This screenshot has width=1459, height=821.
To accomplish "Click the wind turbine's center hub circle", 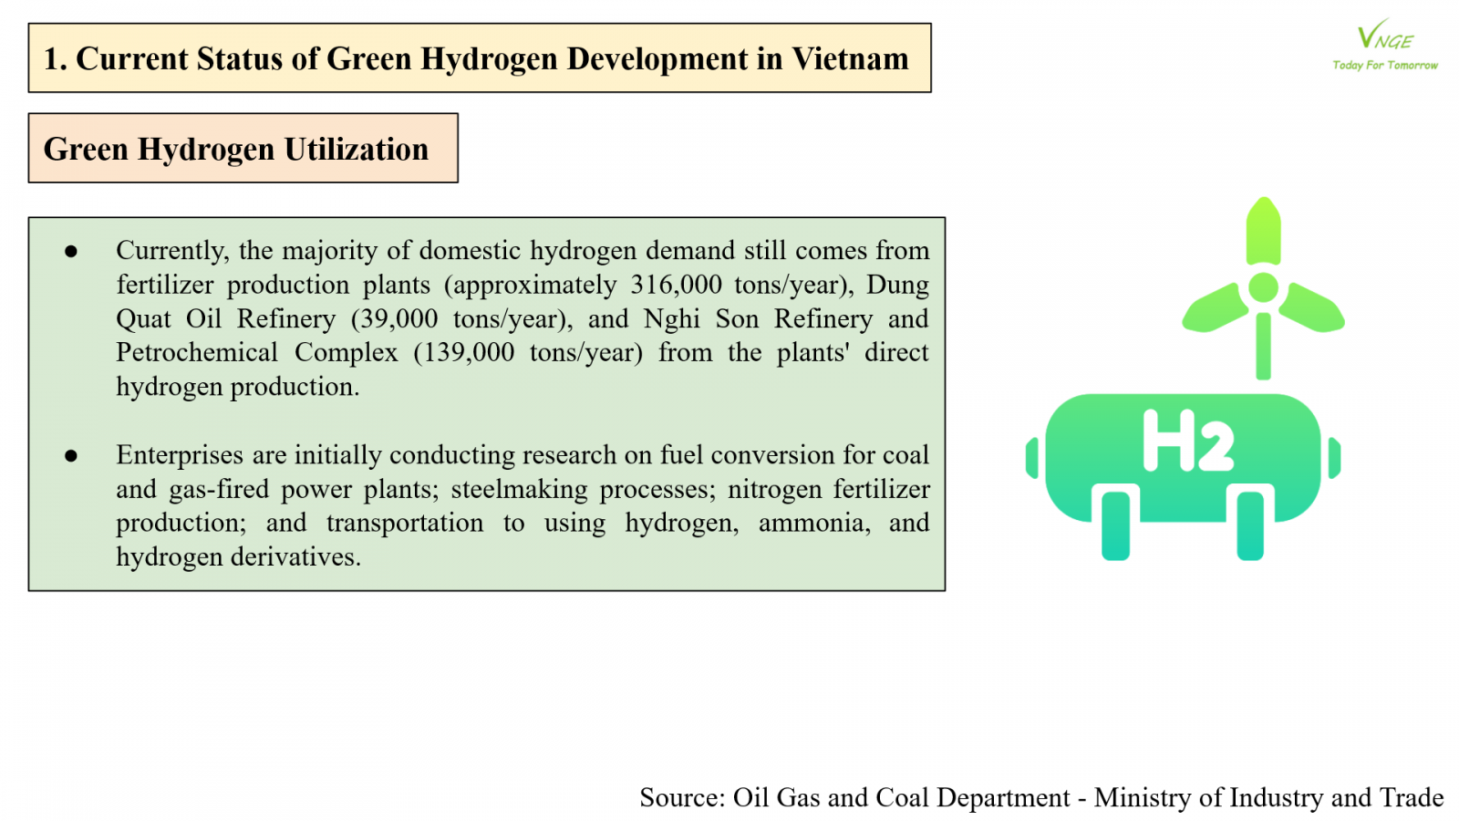I will point(1263,287).
